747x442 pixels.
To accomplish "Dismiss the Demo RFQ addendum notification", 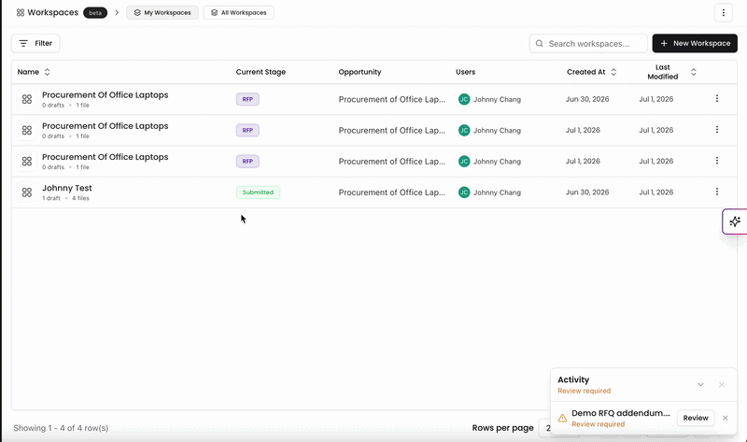I will coord(726,418).
